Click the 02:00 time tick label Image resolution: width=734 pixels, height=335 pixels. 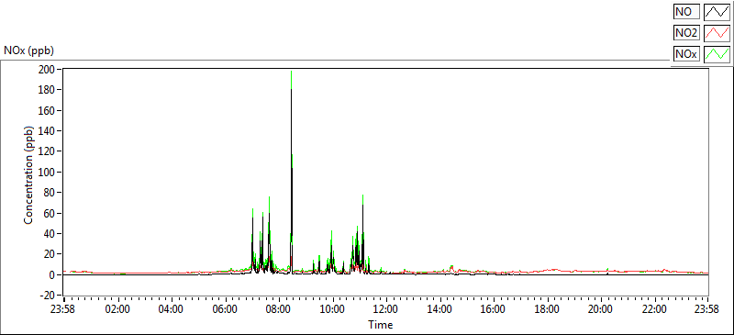pos(118,309)
